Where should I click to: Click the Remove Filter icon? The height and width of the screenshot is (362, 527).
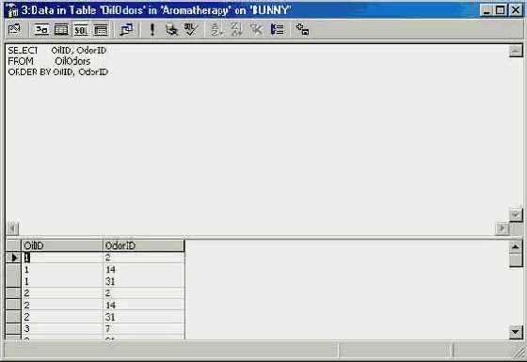click(x=256, y=29)
